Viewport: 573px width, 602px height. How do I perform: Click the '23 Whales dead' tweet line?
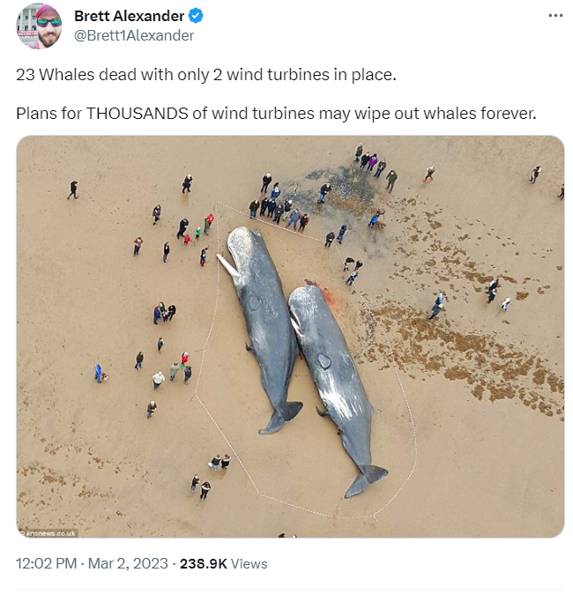(x=206, y=75)
